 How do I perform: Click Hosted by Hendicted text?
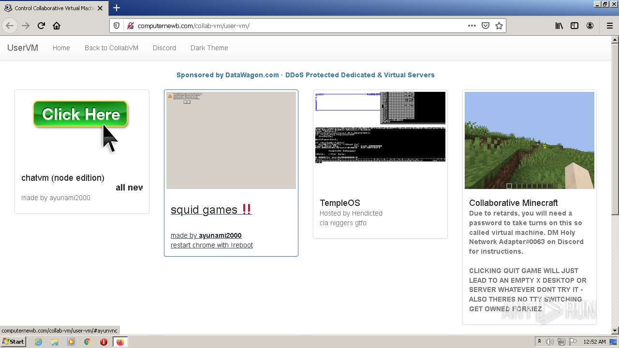coord(351,213)
